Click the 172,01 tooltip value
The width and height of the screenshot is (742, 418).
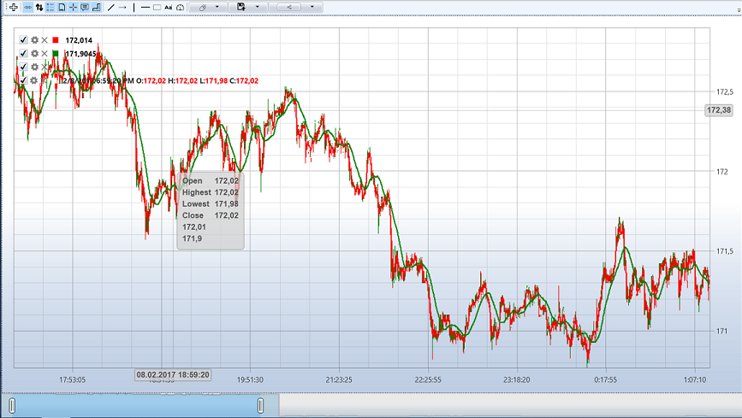194,227
